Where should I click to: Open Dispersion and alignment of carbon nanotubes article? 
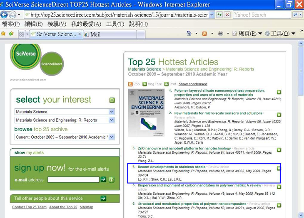(199, 185)
